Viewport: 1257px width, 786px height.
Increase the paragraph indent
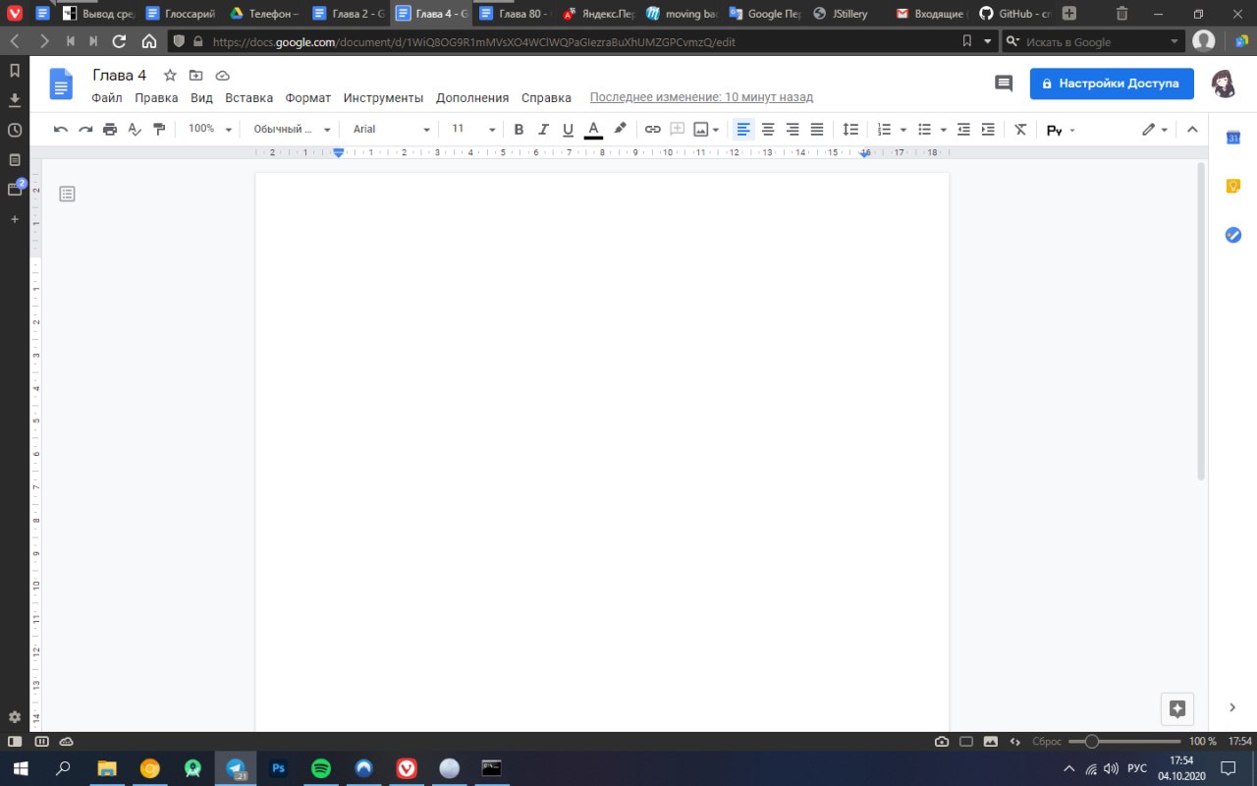[988, 129]
